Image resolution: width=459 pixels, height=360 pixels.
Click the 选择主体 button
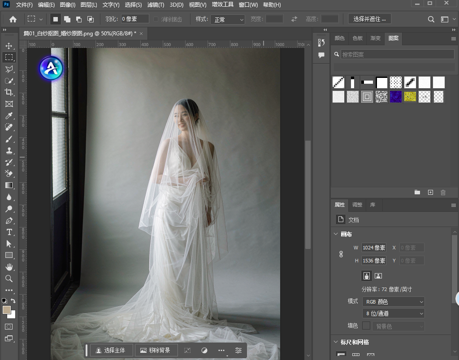(111, 350)
